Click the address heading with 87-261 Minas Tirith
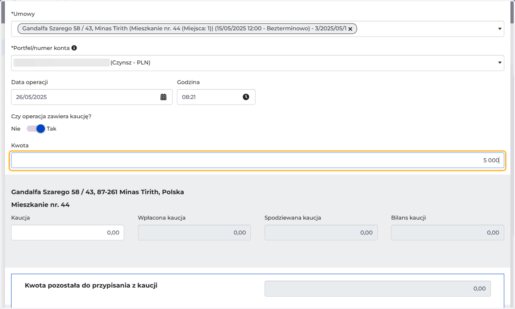 97,192
